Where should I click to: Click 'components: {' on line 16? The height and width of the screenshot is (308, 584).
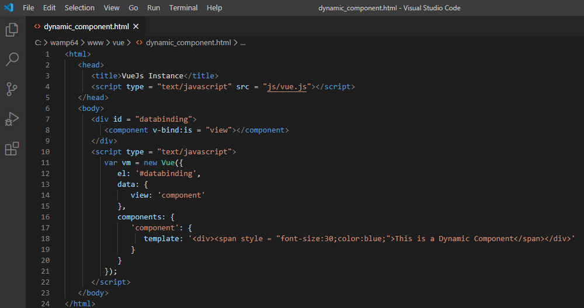(146, 217)
